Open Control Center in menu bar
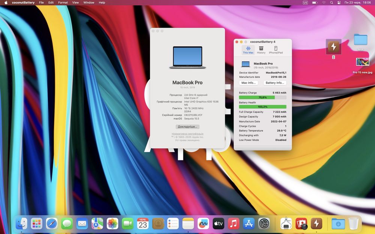 click(339, 3)
